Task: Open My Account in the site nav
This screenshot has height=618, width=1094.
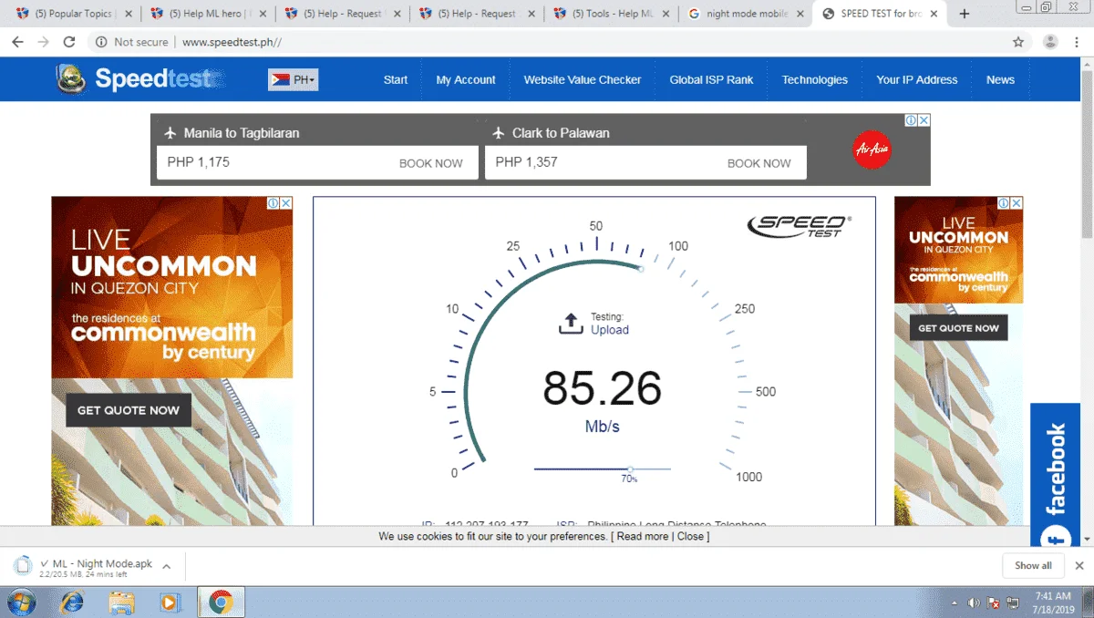Action: click(x=466, y=79)
